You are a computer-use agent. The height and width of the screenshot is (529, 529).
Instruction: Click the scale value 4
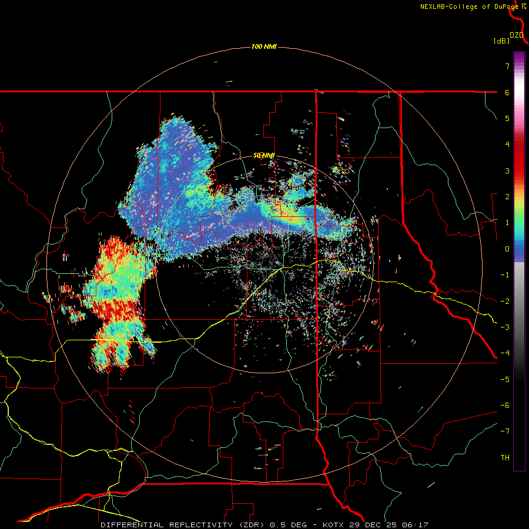(x=507, y=144)
